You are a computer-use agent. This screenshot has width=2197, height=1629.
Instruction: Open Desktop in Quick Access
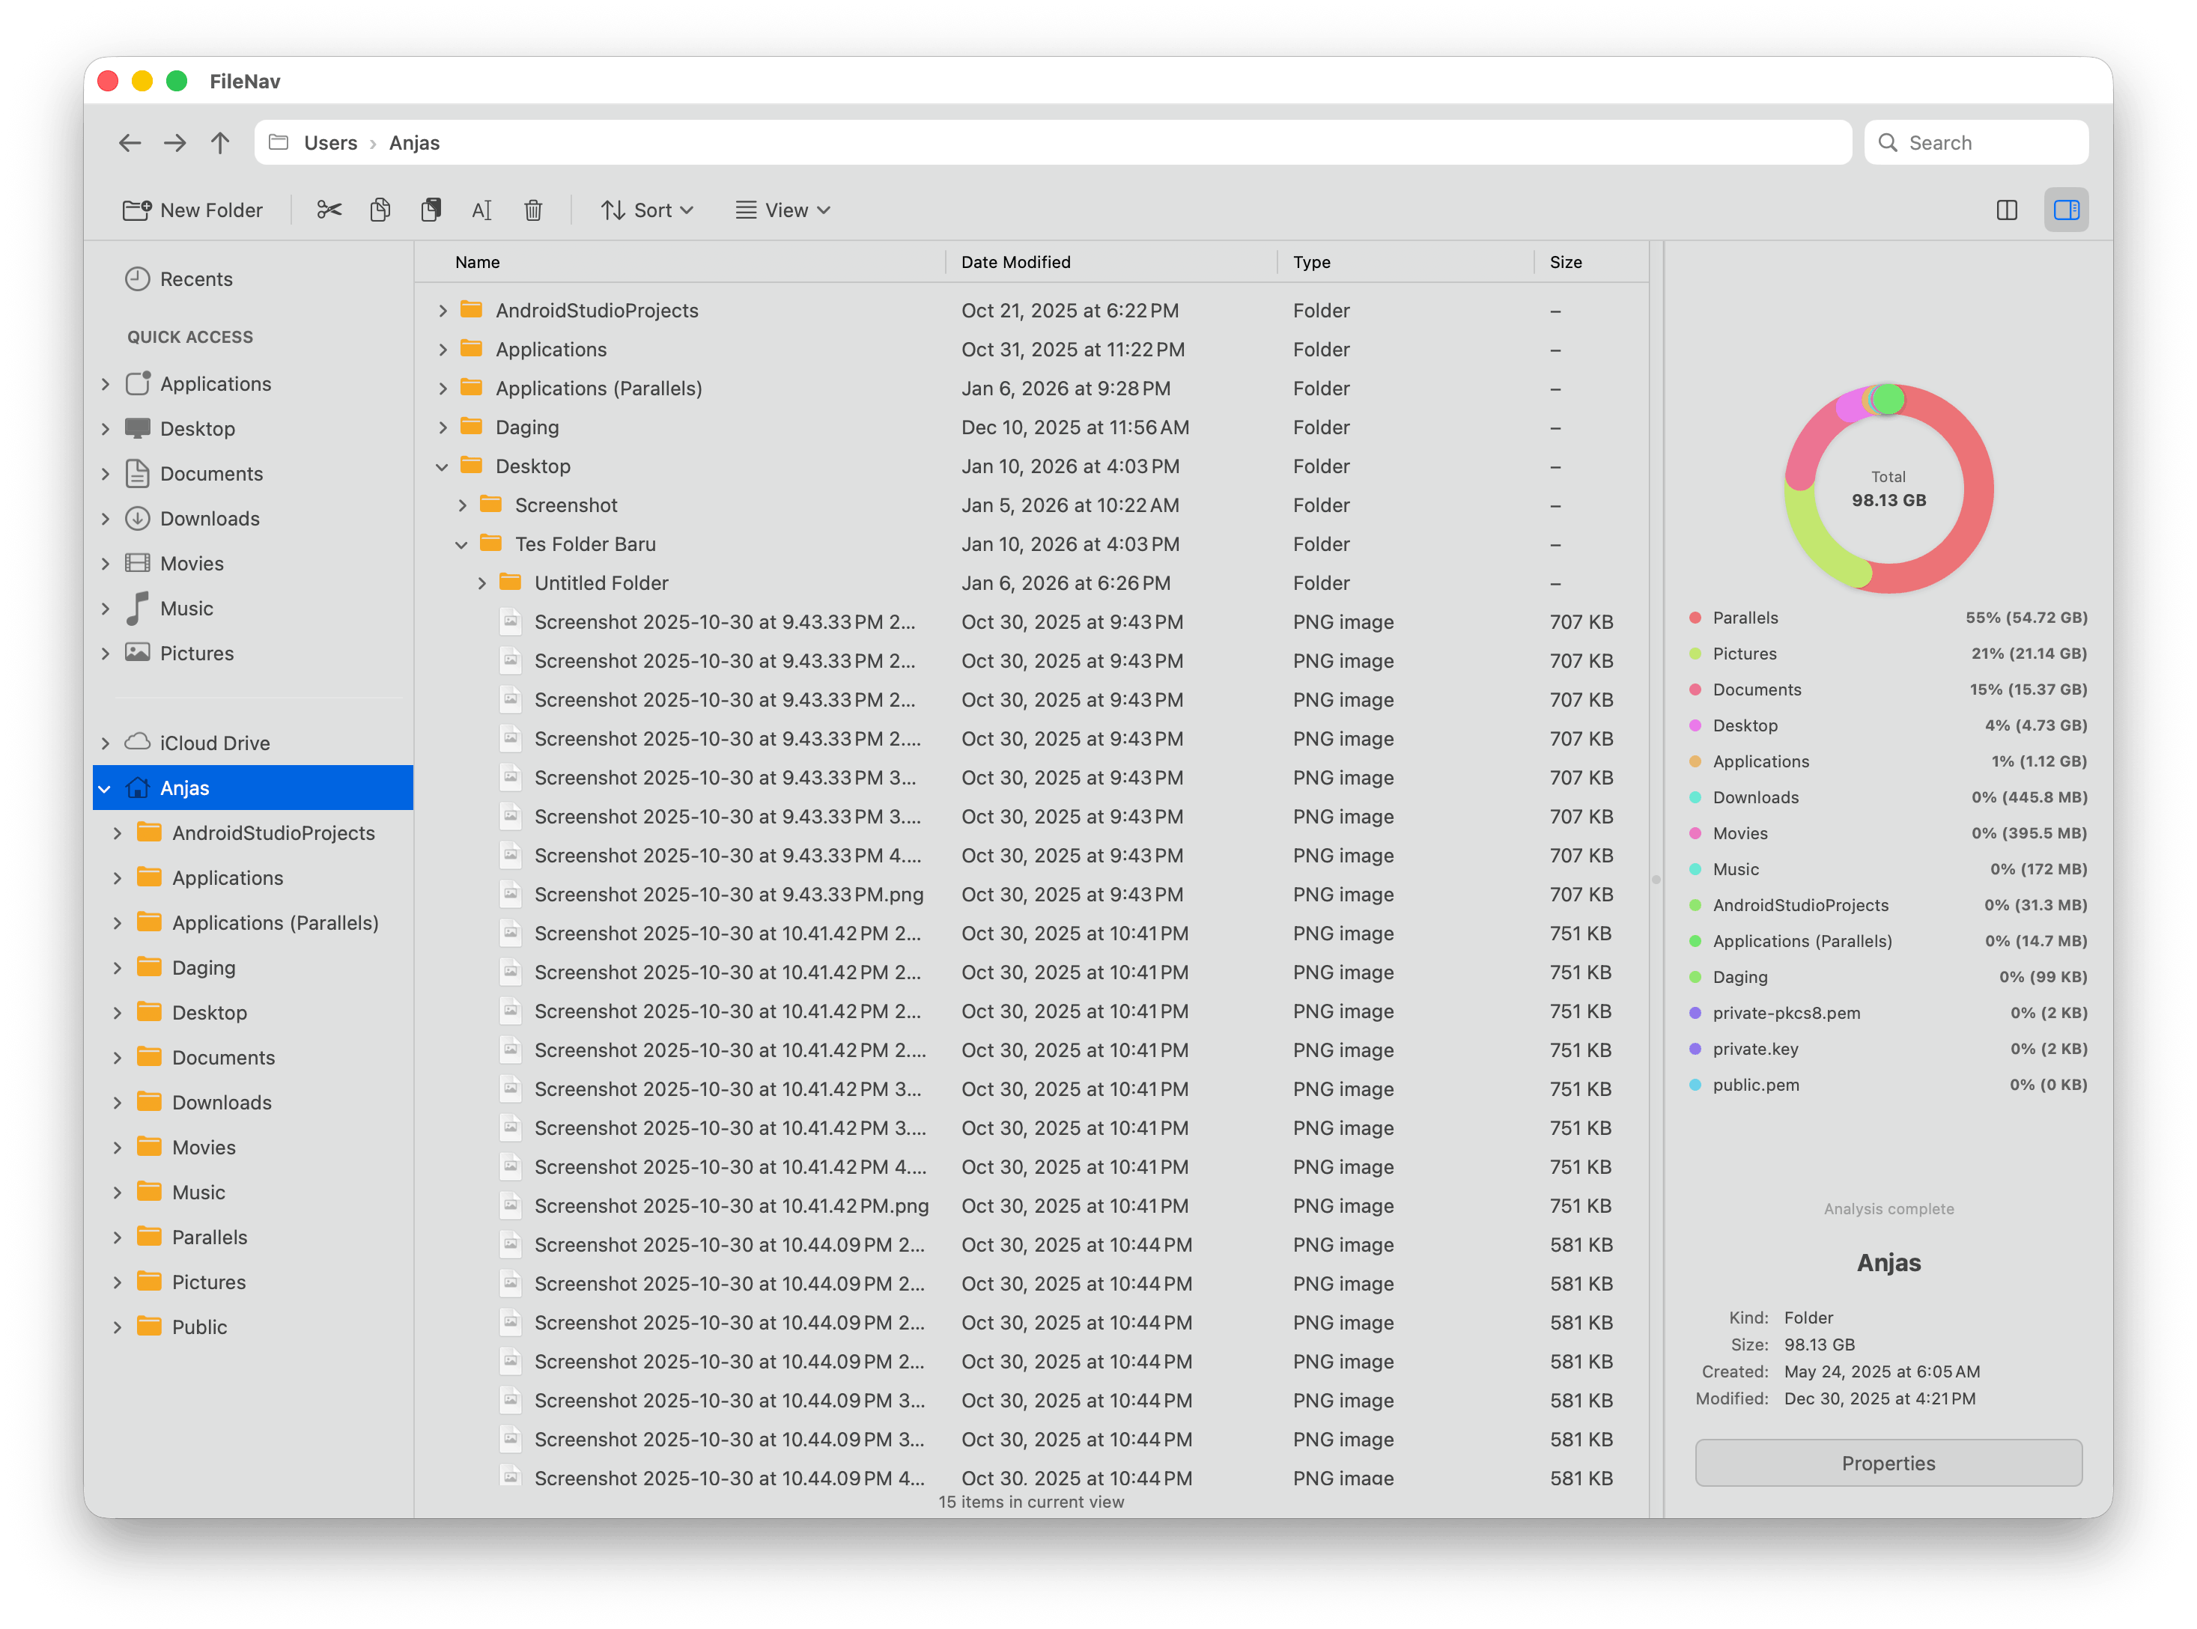click(x=197, y=429)
